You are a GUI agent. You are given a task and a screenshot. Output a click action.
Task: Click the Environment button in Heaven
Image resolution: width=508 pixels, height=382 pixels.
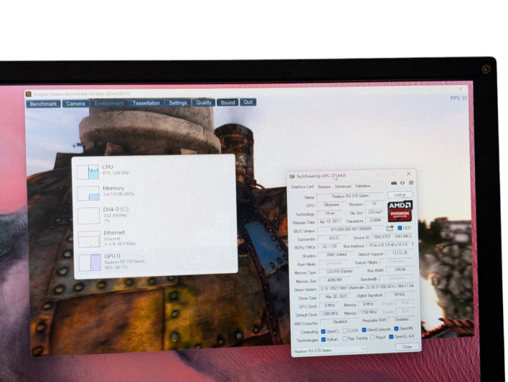tap(109, 104)
